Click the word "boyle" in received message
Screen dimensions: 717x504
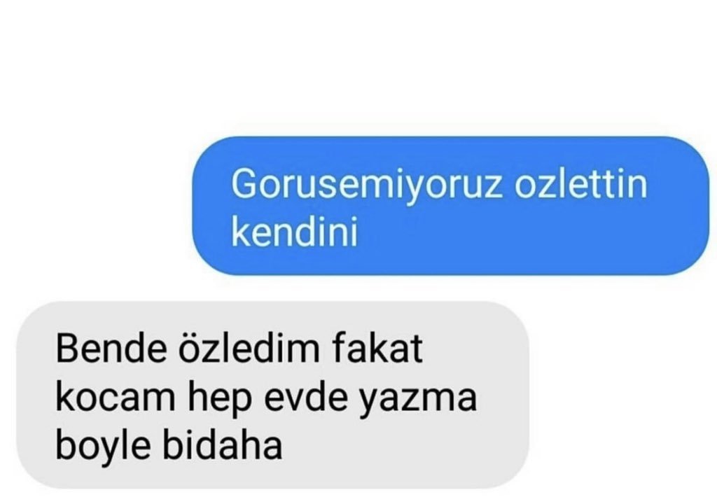click(x=103, y=448)
